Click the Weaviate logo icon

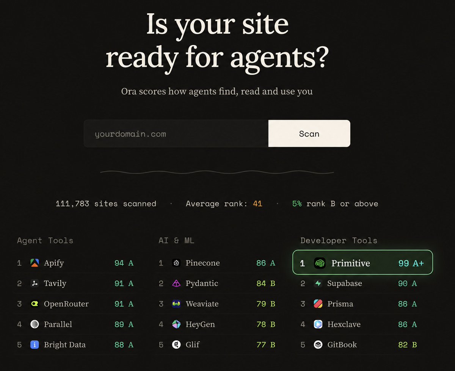coord(176,304)
